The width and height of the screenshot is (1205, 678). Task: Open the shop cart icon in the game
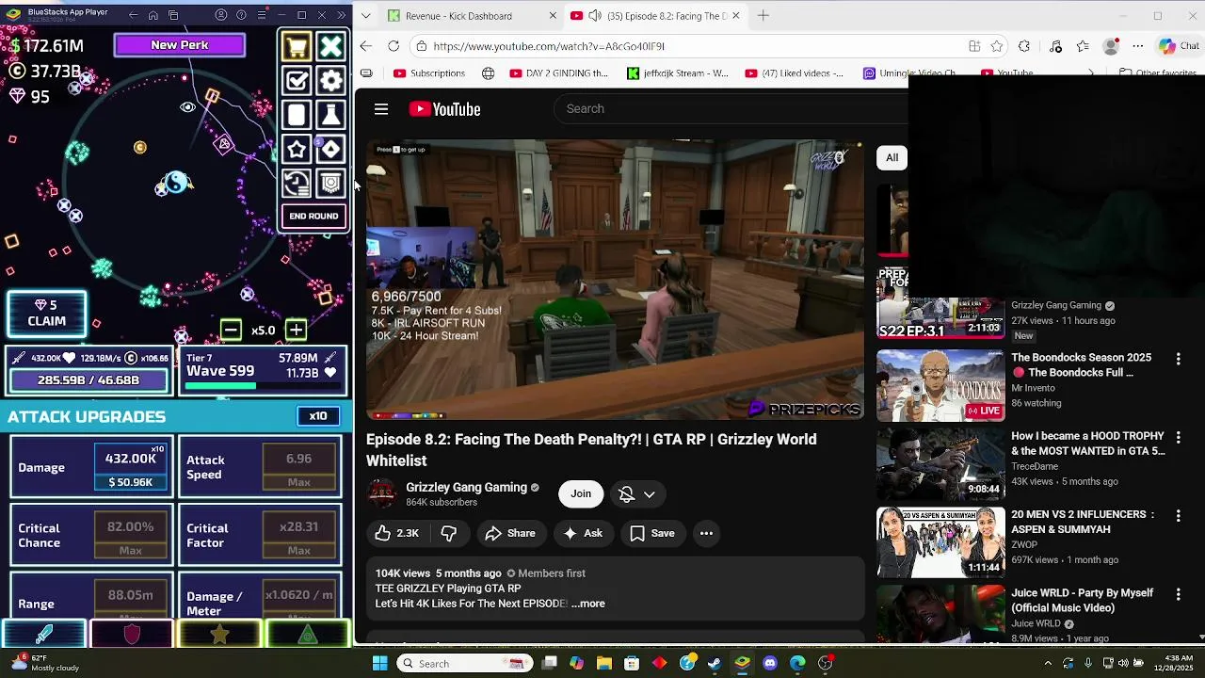[x=297, y=47]
